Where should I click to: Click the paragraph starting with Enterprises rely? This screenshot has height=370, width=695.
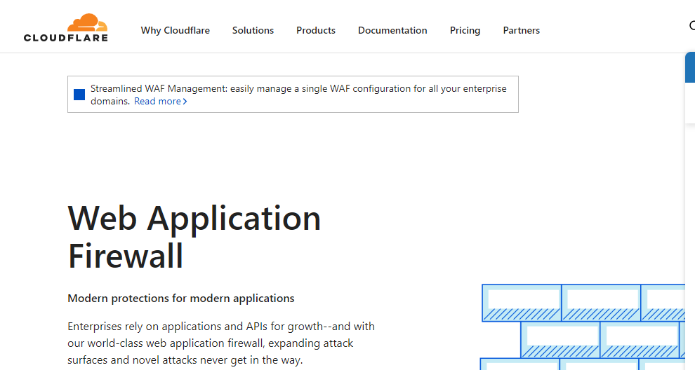220,343
